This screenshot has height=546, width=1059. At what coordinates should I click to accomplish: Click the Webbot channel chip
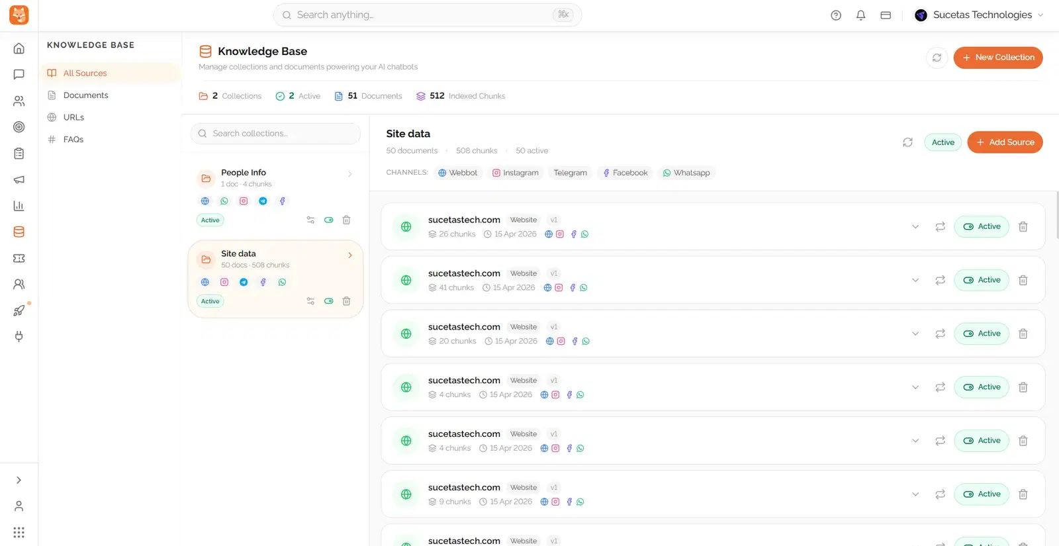tap(457, 173)
